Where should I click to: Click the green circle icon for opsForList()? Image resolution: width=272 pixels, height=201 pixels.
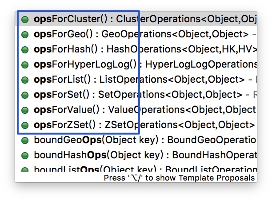[x=25, y=80]
